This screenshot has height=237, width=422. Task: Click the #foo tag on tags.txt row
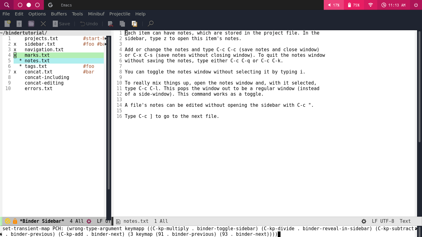coord(89,66)
